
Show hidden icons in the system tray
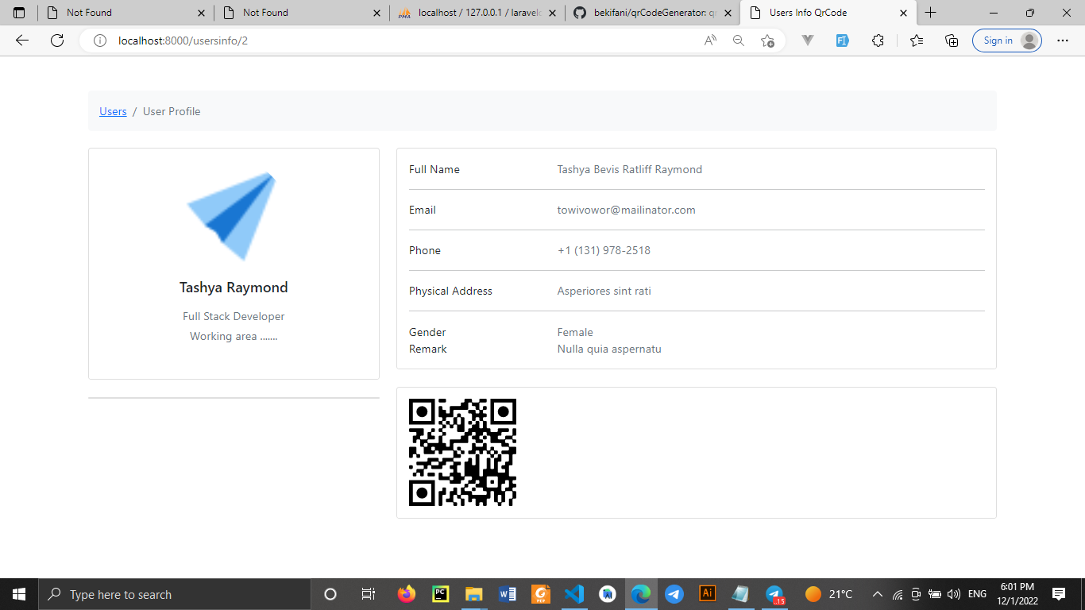pos(877,594)
